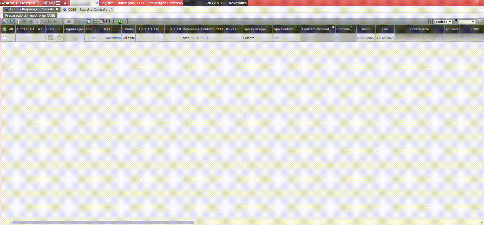Screen dimensions: 484x225
Task: Click the green grid icon in table header
Action: click(x=4, y=29)
